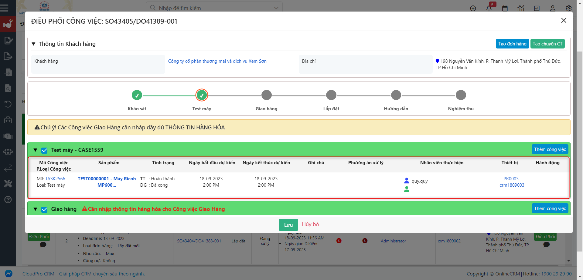Viewport: 583px width, 280px height.
Task: Click the search input field
Action: coord(214,8)
